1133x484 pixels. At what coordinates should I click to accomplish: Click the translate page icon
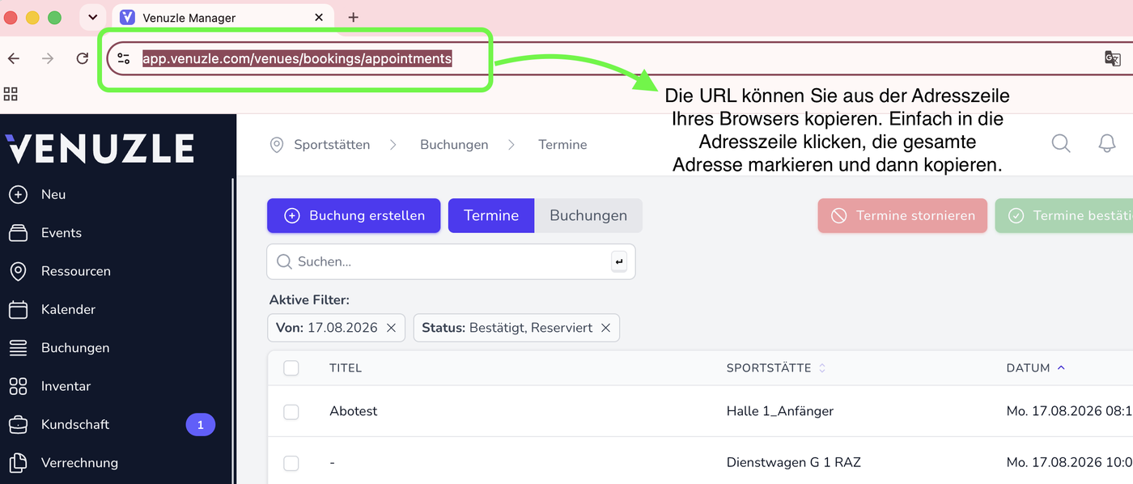[1113, 58]
